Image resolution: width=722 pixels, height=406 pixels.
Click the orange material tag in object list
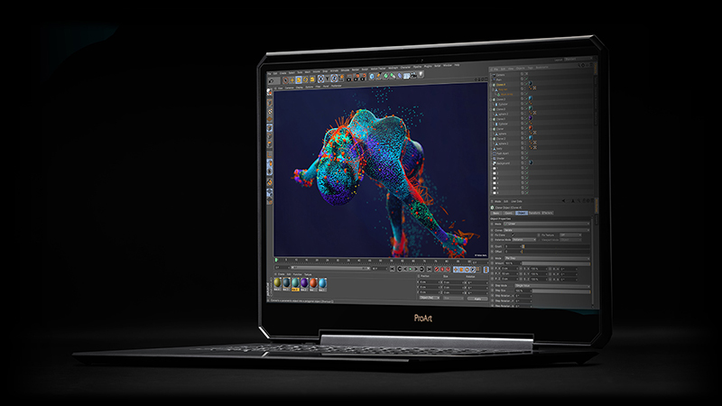click(x=531, y=128)
